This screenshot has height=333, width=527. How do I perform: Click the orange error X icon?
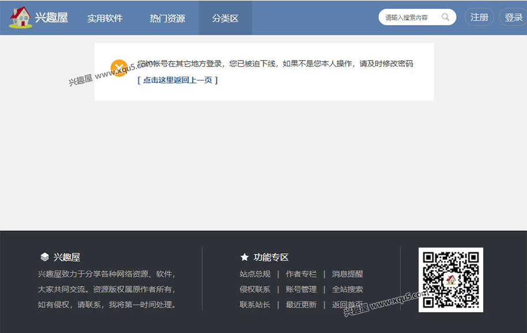(x=119, y=68)
